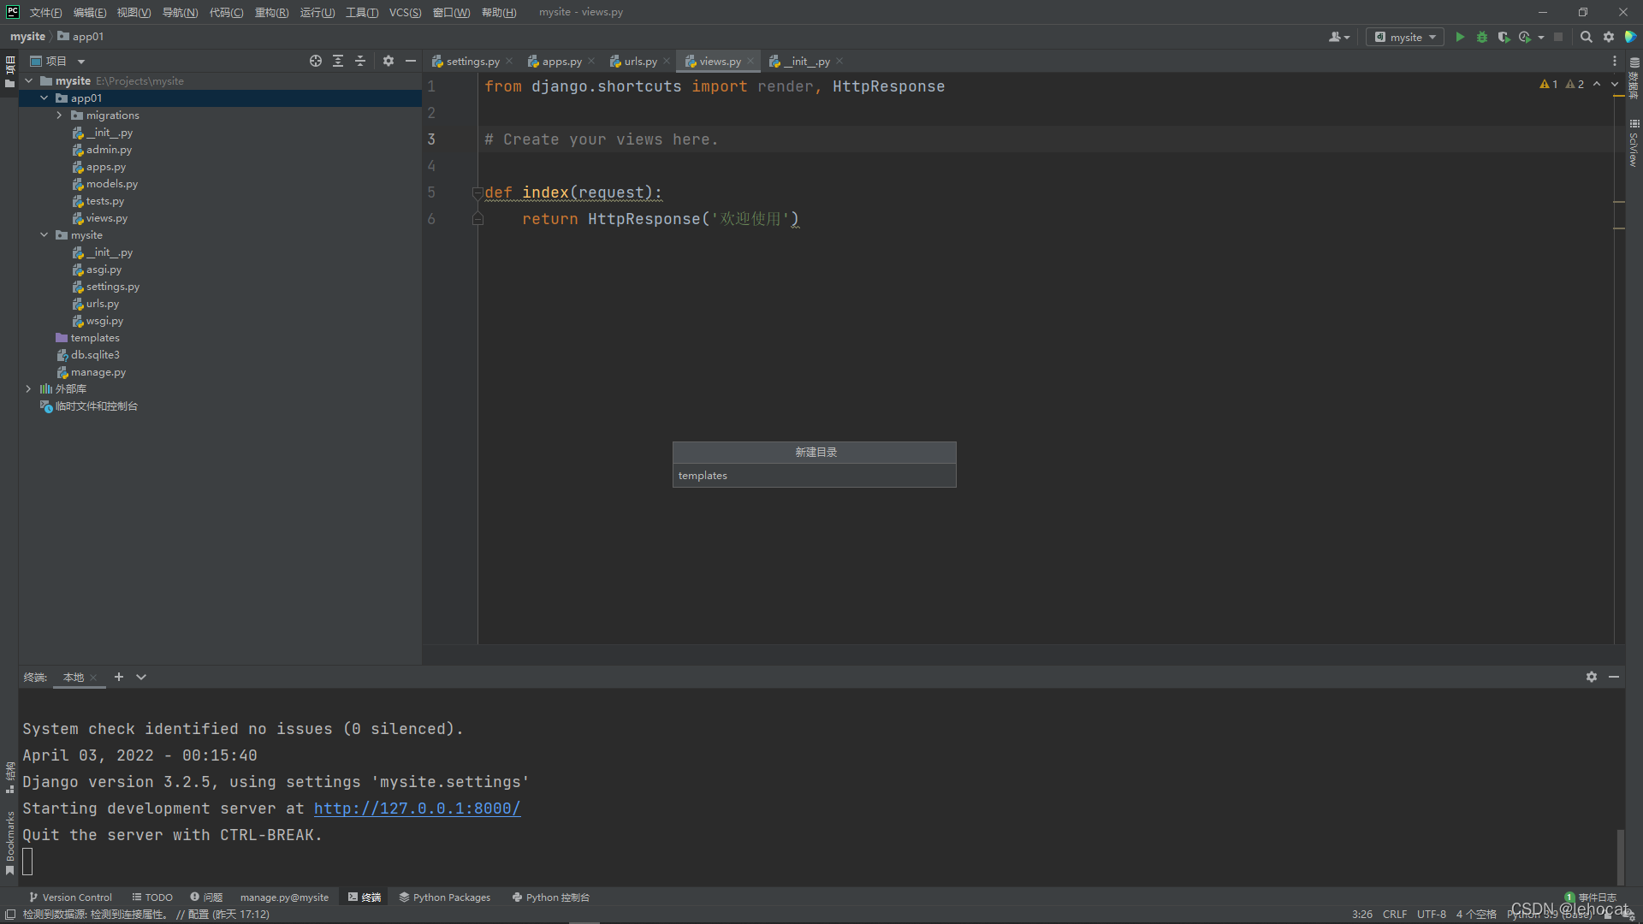Image resolution: width=1643 pixels, height=924 pixels.
Task: Click the Debug bug icon
Action: [1482, 37]
